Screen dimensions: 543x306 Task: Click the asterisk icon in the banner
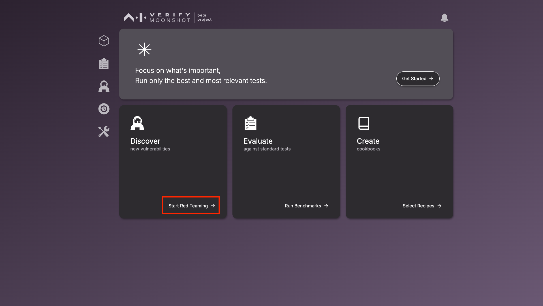click(x=144, y=49)
